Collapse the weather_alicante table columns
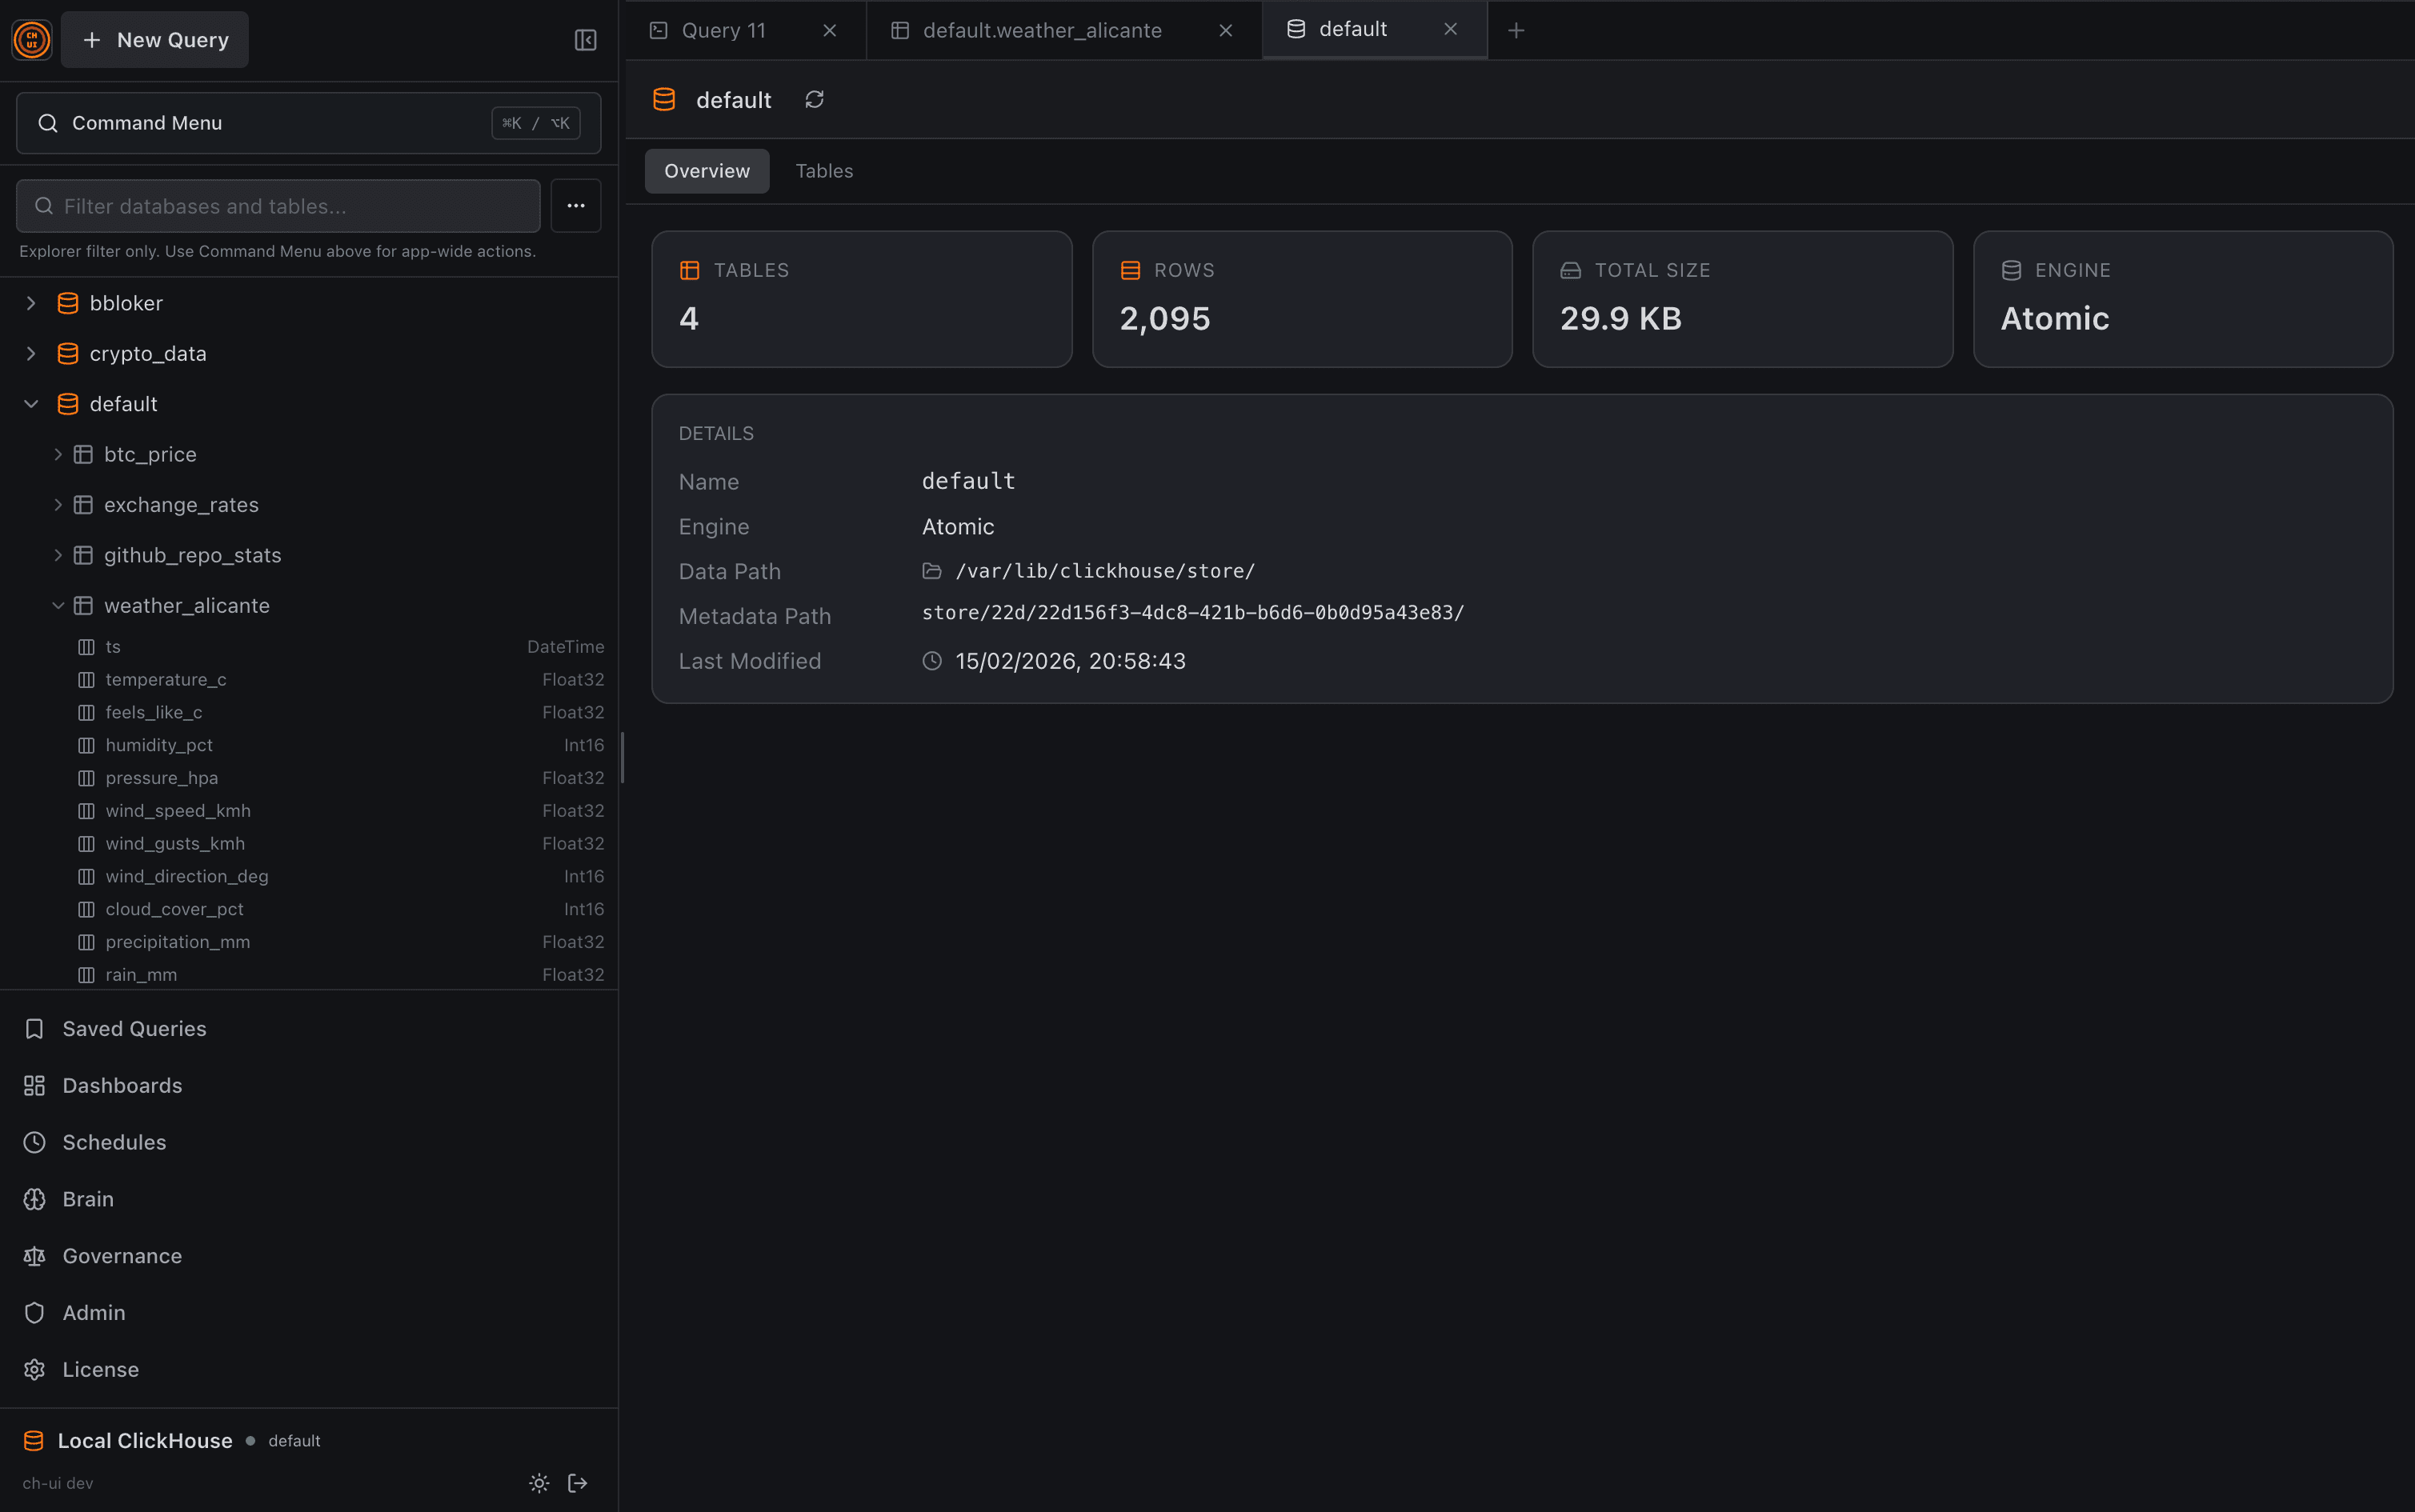The width and height of the screenshot is (2415, 1512). [x=58, y=605]
